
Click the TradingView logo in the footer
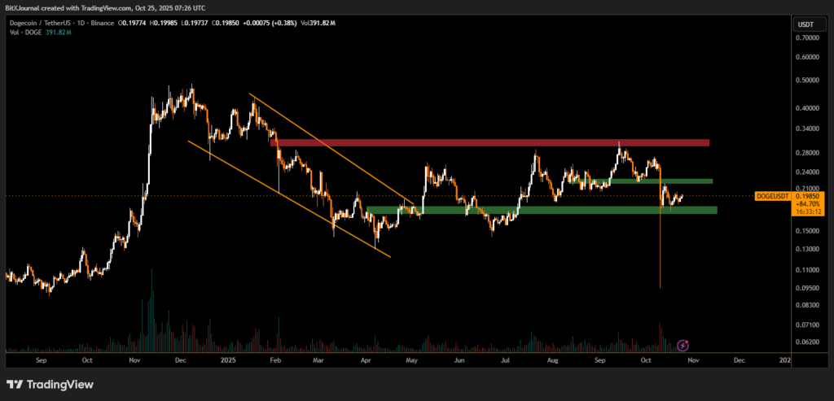50,384
